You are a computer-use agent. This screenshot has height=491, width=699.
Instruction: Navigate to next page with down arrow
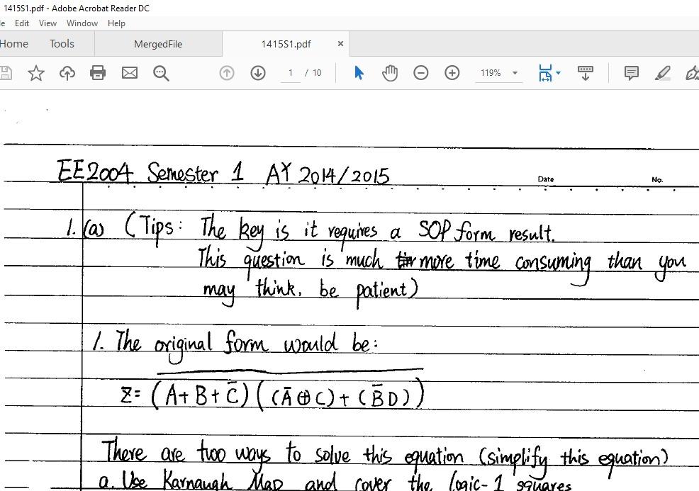[x=257, y=72]
